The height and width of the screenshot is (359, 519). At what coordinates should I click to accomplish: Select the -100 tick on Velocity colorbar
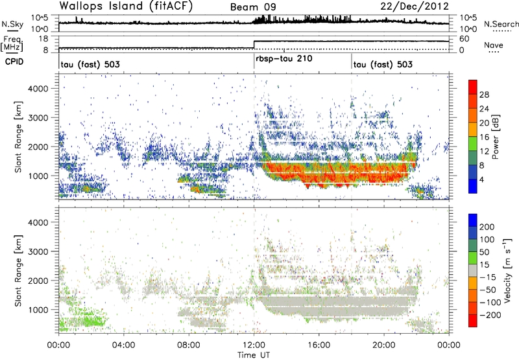pyautogui.click(x=490, y=303)
